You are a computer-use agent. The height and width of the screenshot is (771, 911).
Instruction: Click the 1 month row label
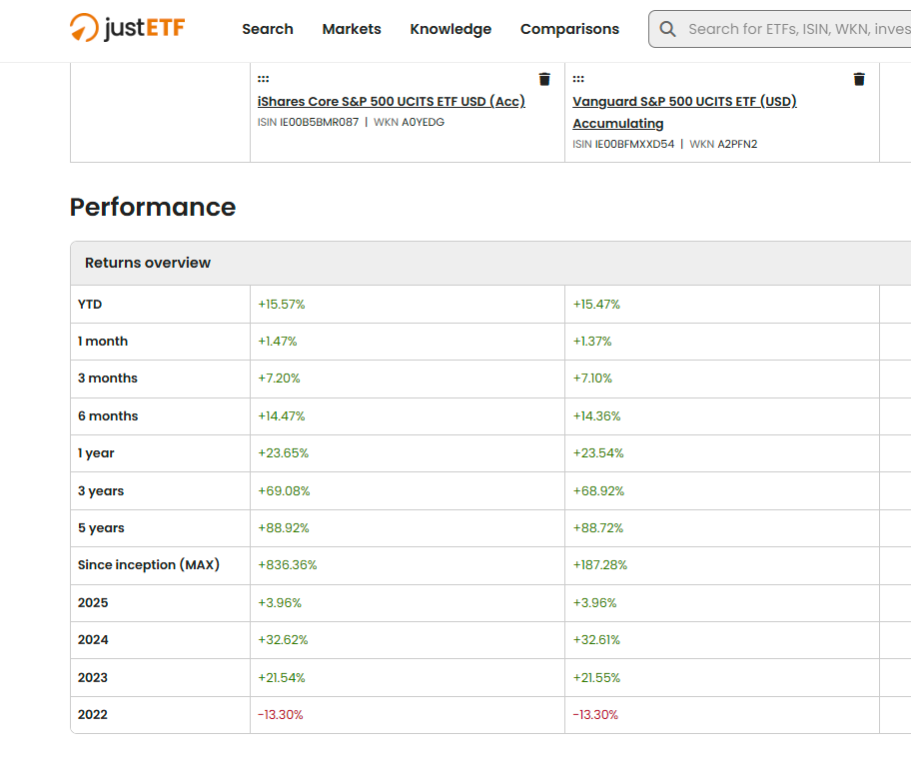pyautogui.click(x=103, y=341)
